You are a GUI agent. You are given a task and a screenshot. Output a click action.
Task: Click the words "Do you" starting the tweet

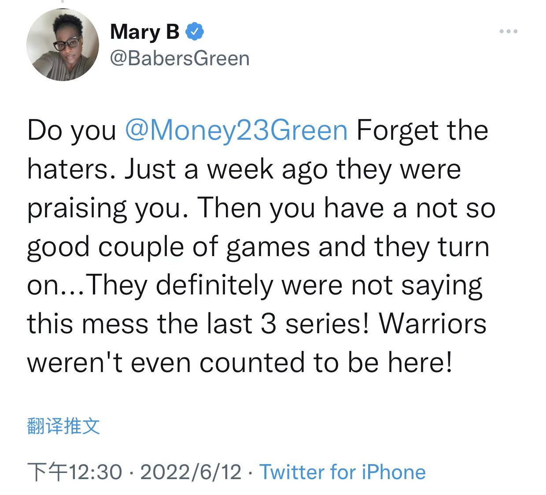click(71, 130)
